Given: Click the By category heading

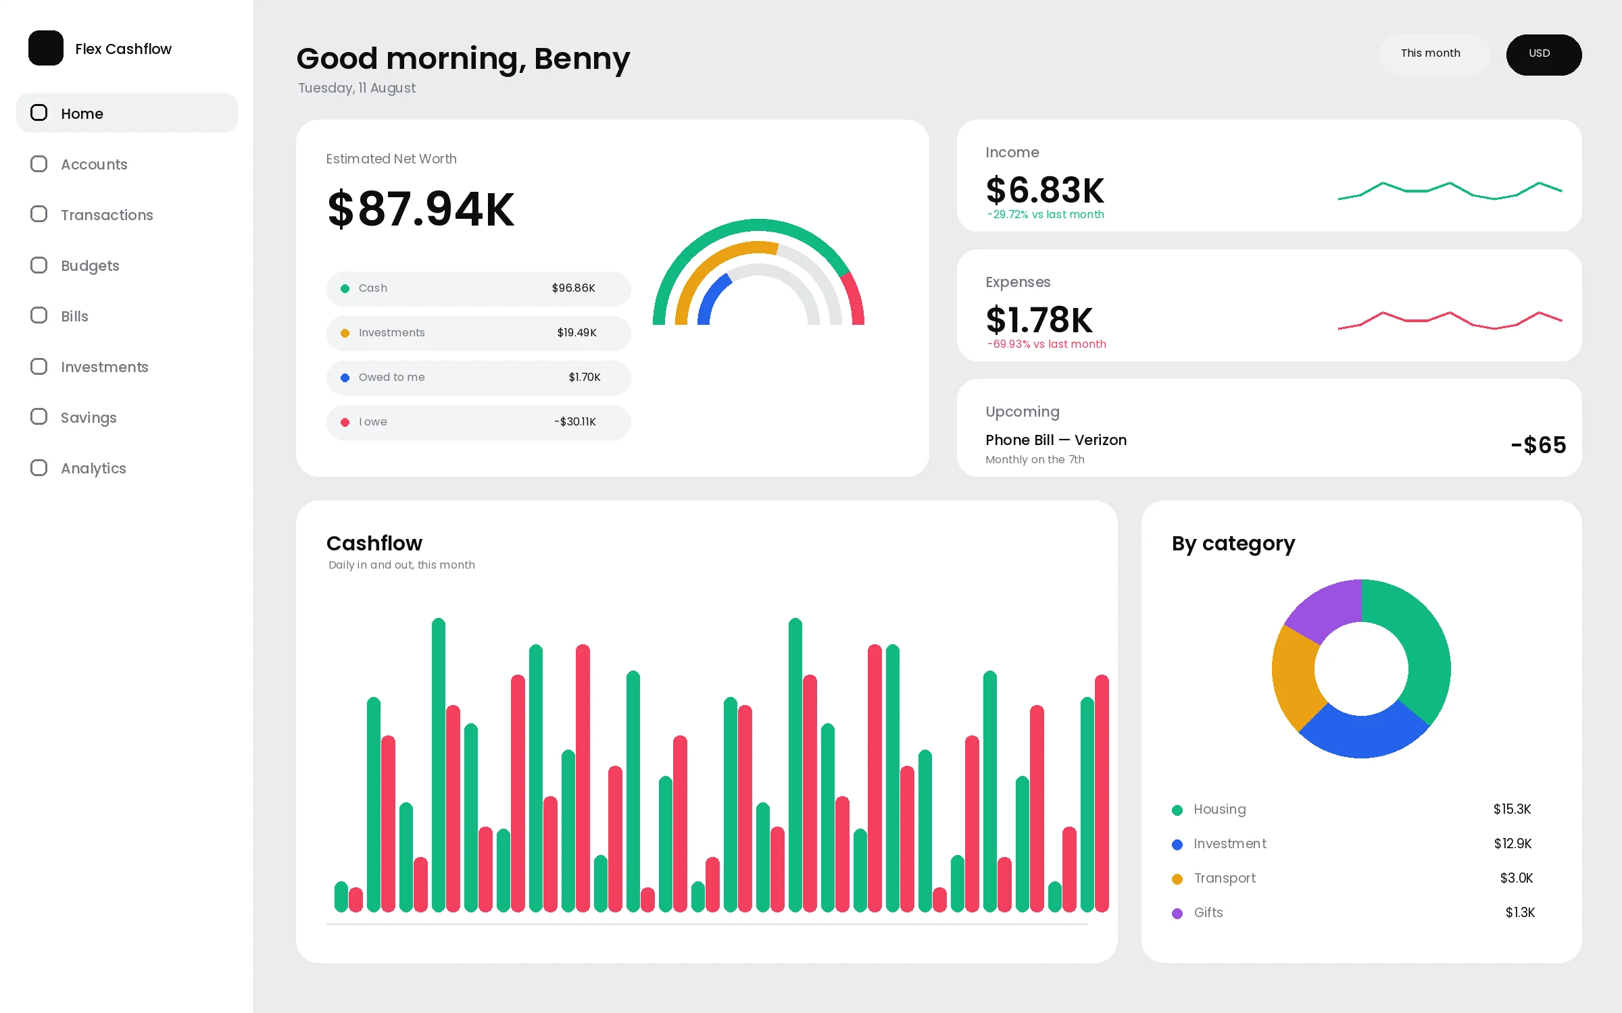Looking at the screenshot, I should click(1233, 544).
